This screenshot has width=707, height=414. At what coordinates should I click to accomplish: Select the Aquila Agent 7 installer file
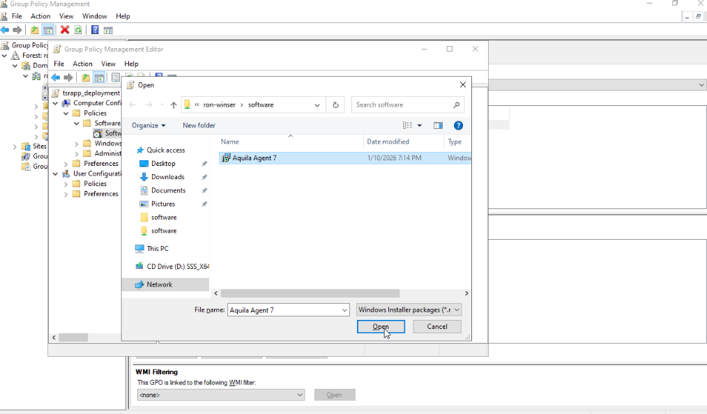(254, 158)
